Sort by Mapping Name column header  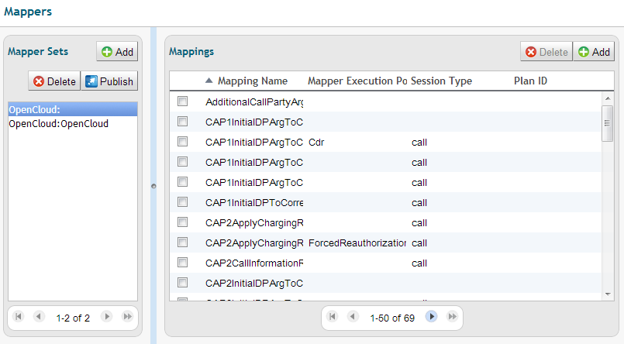252,81
